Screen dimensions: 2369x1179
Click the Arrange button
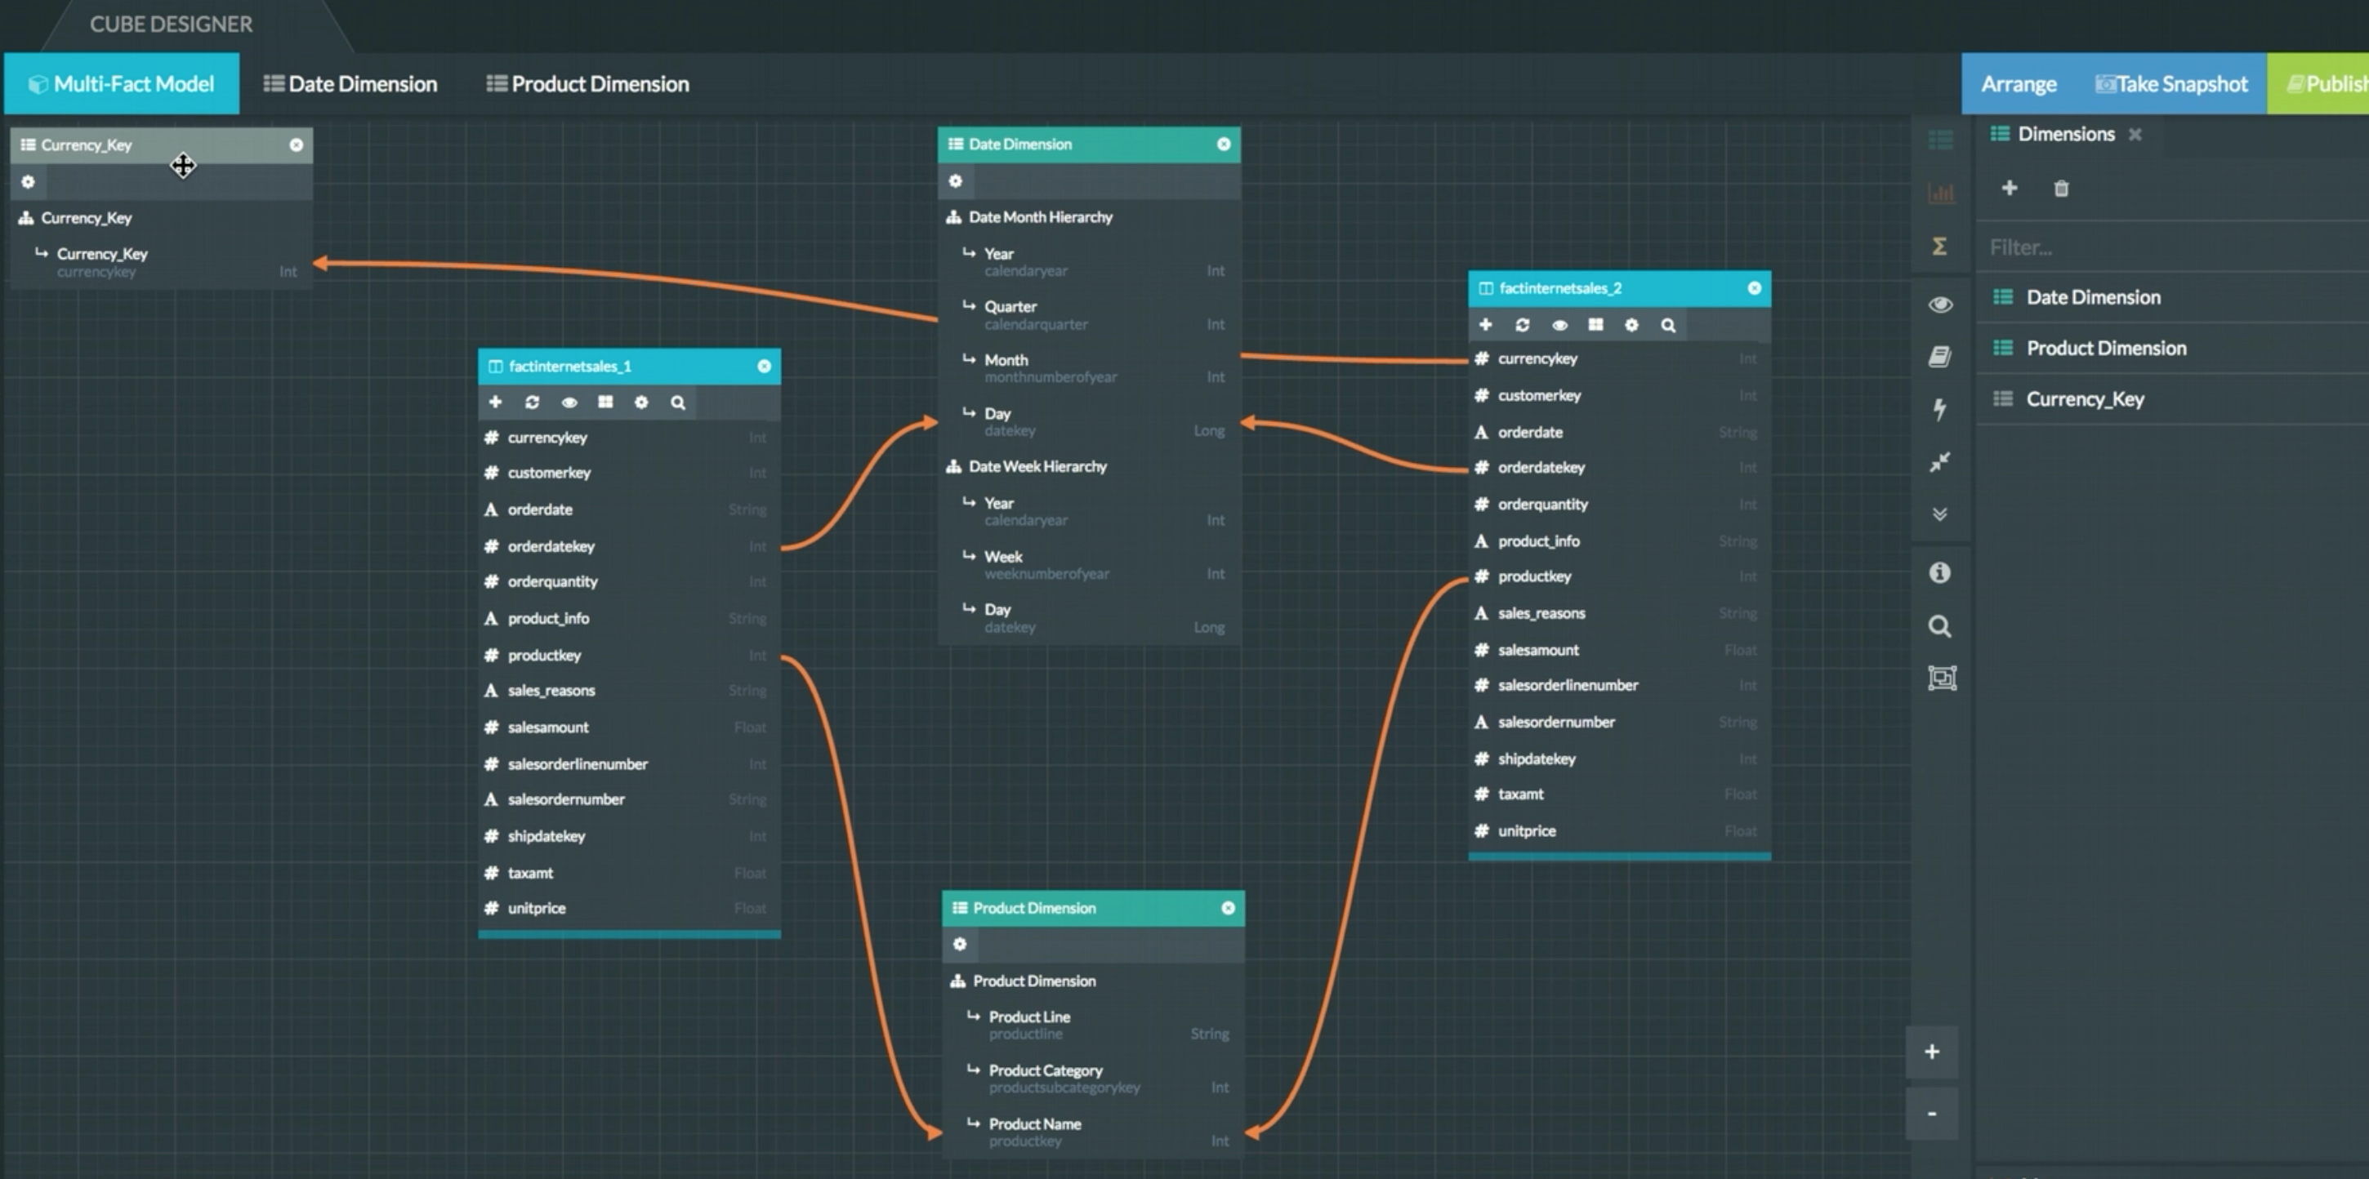click(x=2019, y=83)
